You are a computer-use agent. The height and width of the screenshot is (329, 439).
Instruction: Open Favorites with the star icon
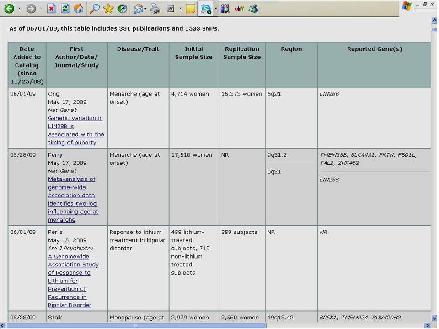pos(108,9)
